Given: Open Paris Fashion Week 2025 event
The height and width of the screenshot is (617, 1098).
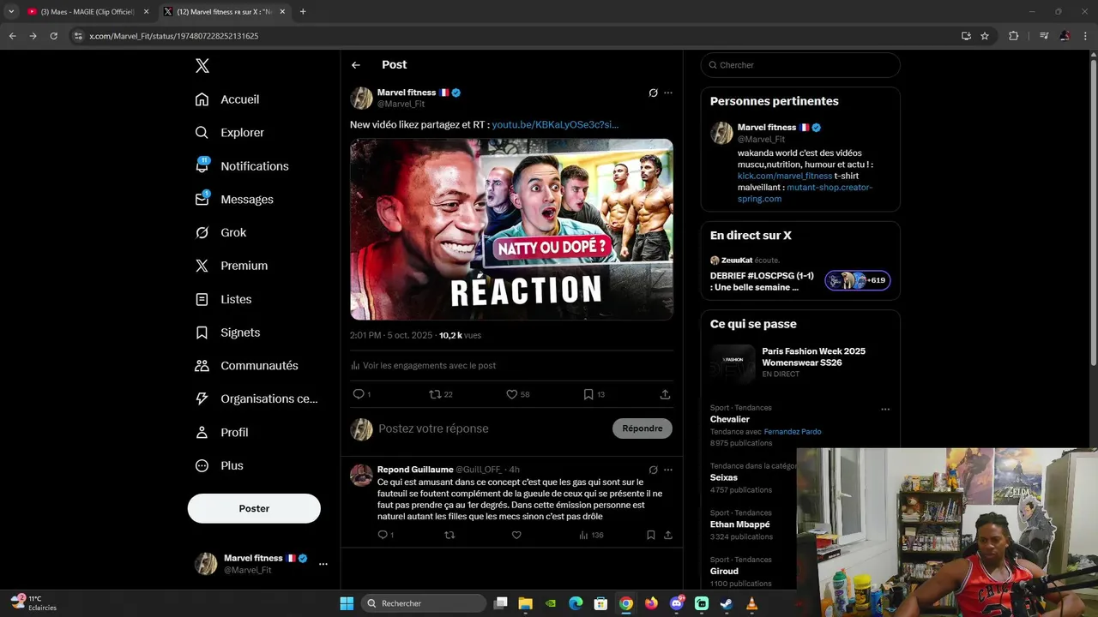Looking at the screenshot, I should pyautogui.click(x=800, y=363).
